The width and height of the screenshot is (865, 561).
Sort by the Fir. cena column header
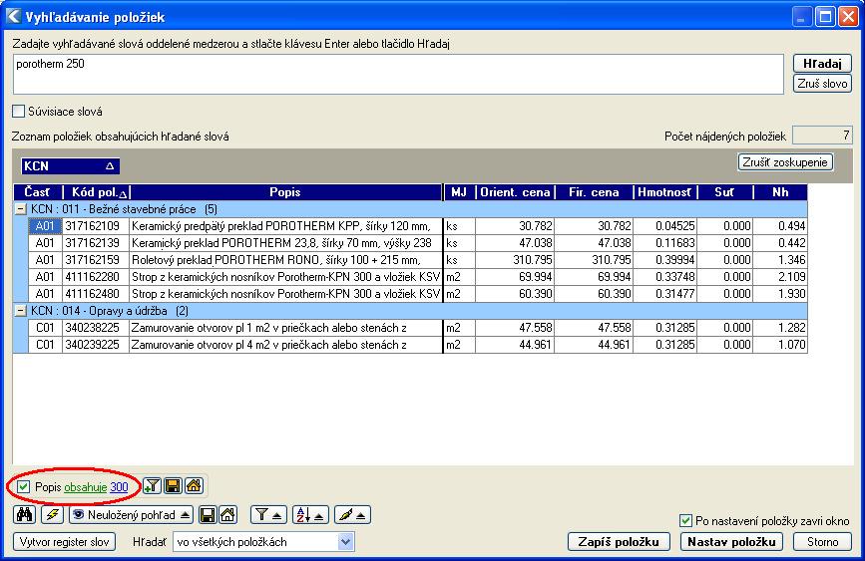coord(595,192)
